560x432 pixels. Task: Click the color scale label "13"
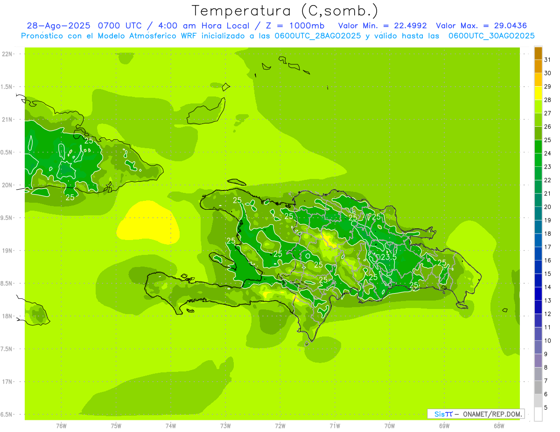point(547,301)
